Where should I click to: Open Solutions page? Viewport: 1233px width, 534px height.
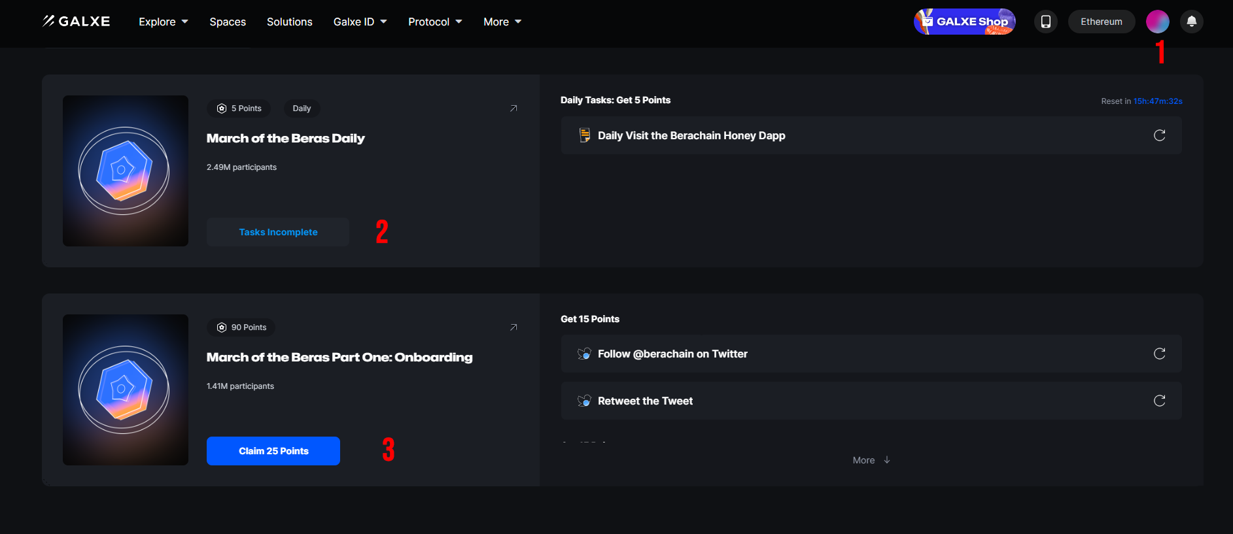pos(290,22)
